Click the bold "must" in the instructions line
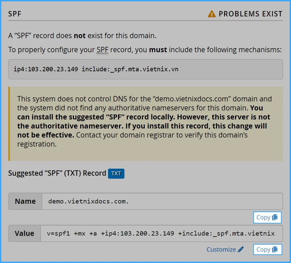The height and width of the screenshot is (263, 291). 158,50
